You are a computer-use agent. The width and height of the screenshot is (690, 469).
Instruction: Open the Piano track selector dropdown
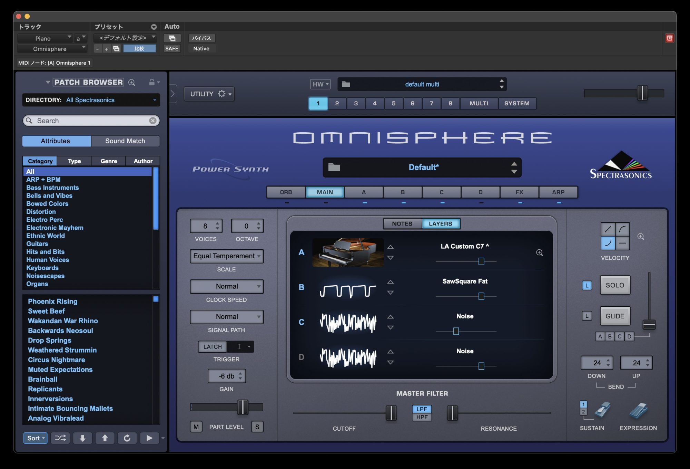[45, 38]
